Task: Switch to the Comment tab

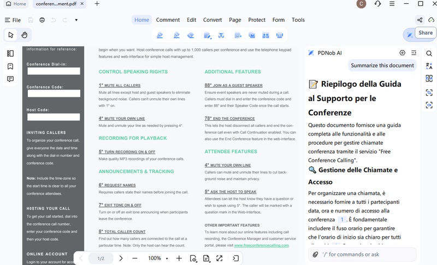Action: click(x=168, y=20)
